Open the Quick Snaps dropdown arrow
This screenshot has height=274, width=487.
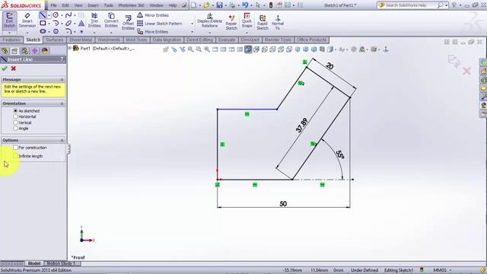point(247,32)
